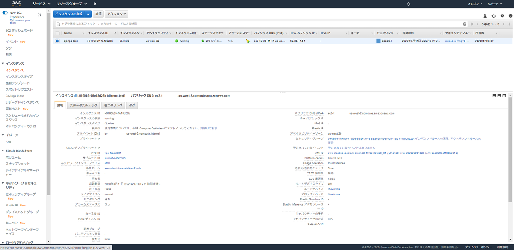Open イベント in the sidebar
Viewport: 514px width, 250px height.
point(12,41)
